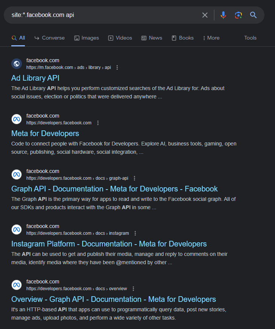Select the All results tab
This screenshot has height=329, width=275.
click(x=18, y=38)
